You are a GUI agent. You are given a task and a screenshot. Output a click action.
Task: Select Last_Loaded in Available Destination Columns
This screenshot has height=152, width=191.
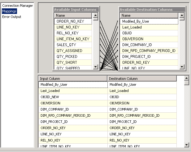tap(149, 27)
